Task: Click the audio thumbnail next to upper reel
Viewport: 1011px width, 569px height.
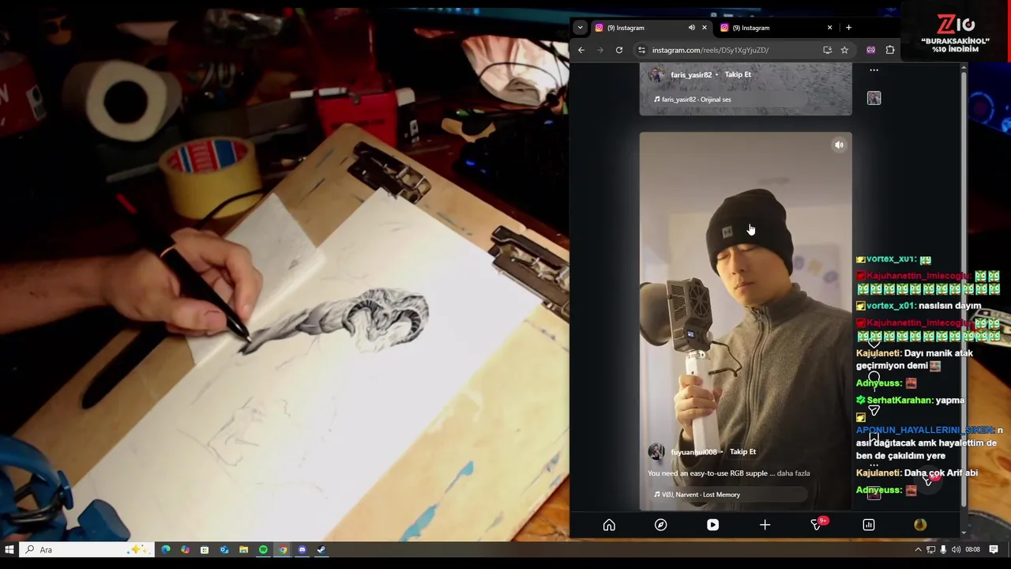Action: click(x=874, y=98)
